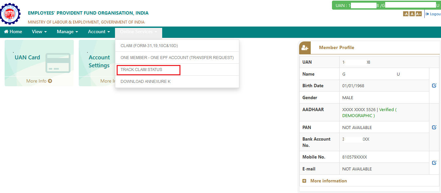Screen dimensions: 441x193
Task: Click More Info on UAN Card tile
Action: pos(39,81)
